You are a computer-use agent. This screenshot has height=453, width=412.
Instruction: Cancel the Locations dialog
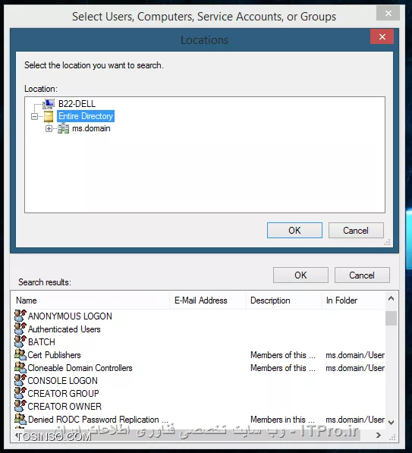(x=356, y=230)
